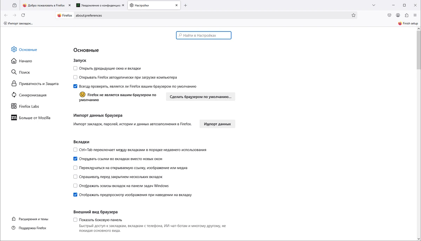421x241 pixels.
Task: Open the Firefox View button in the tab bar
Action: [x=14, y=5]
